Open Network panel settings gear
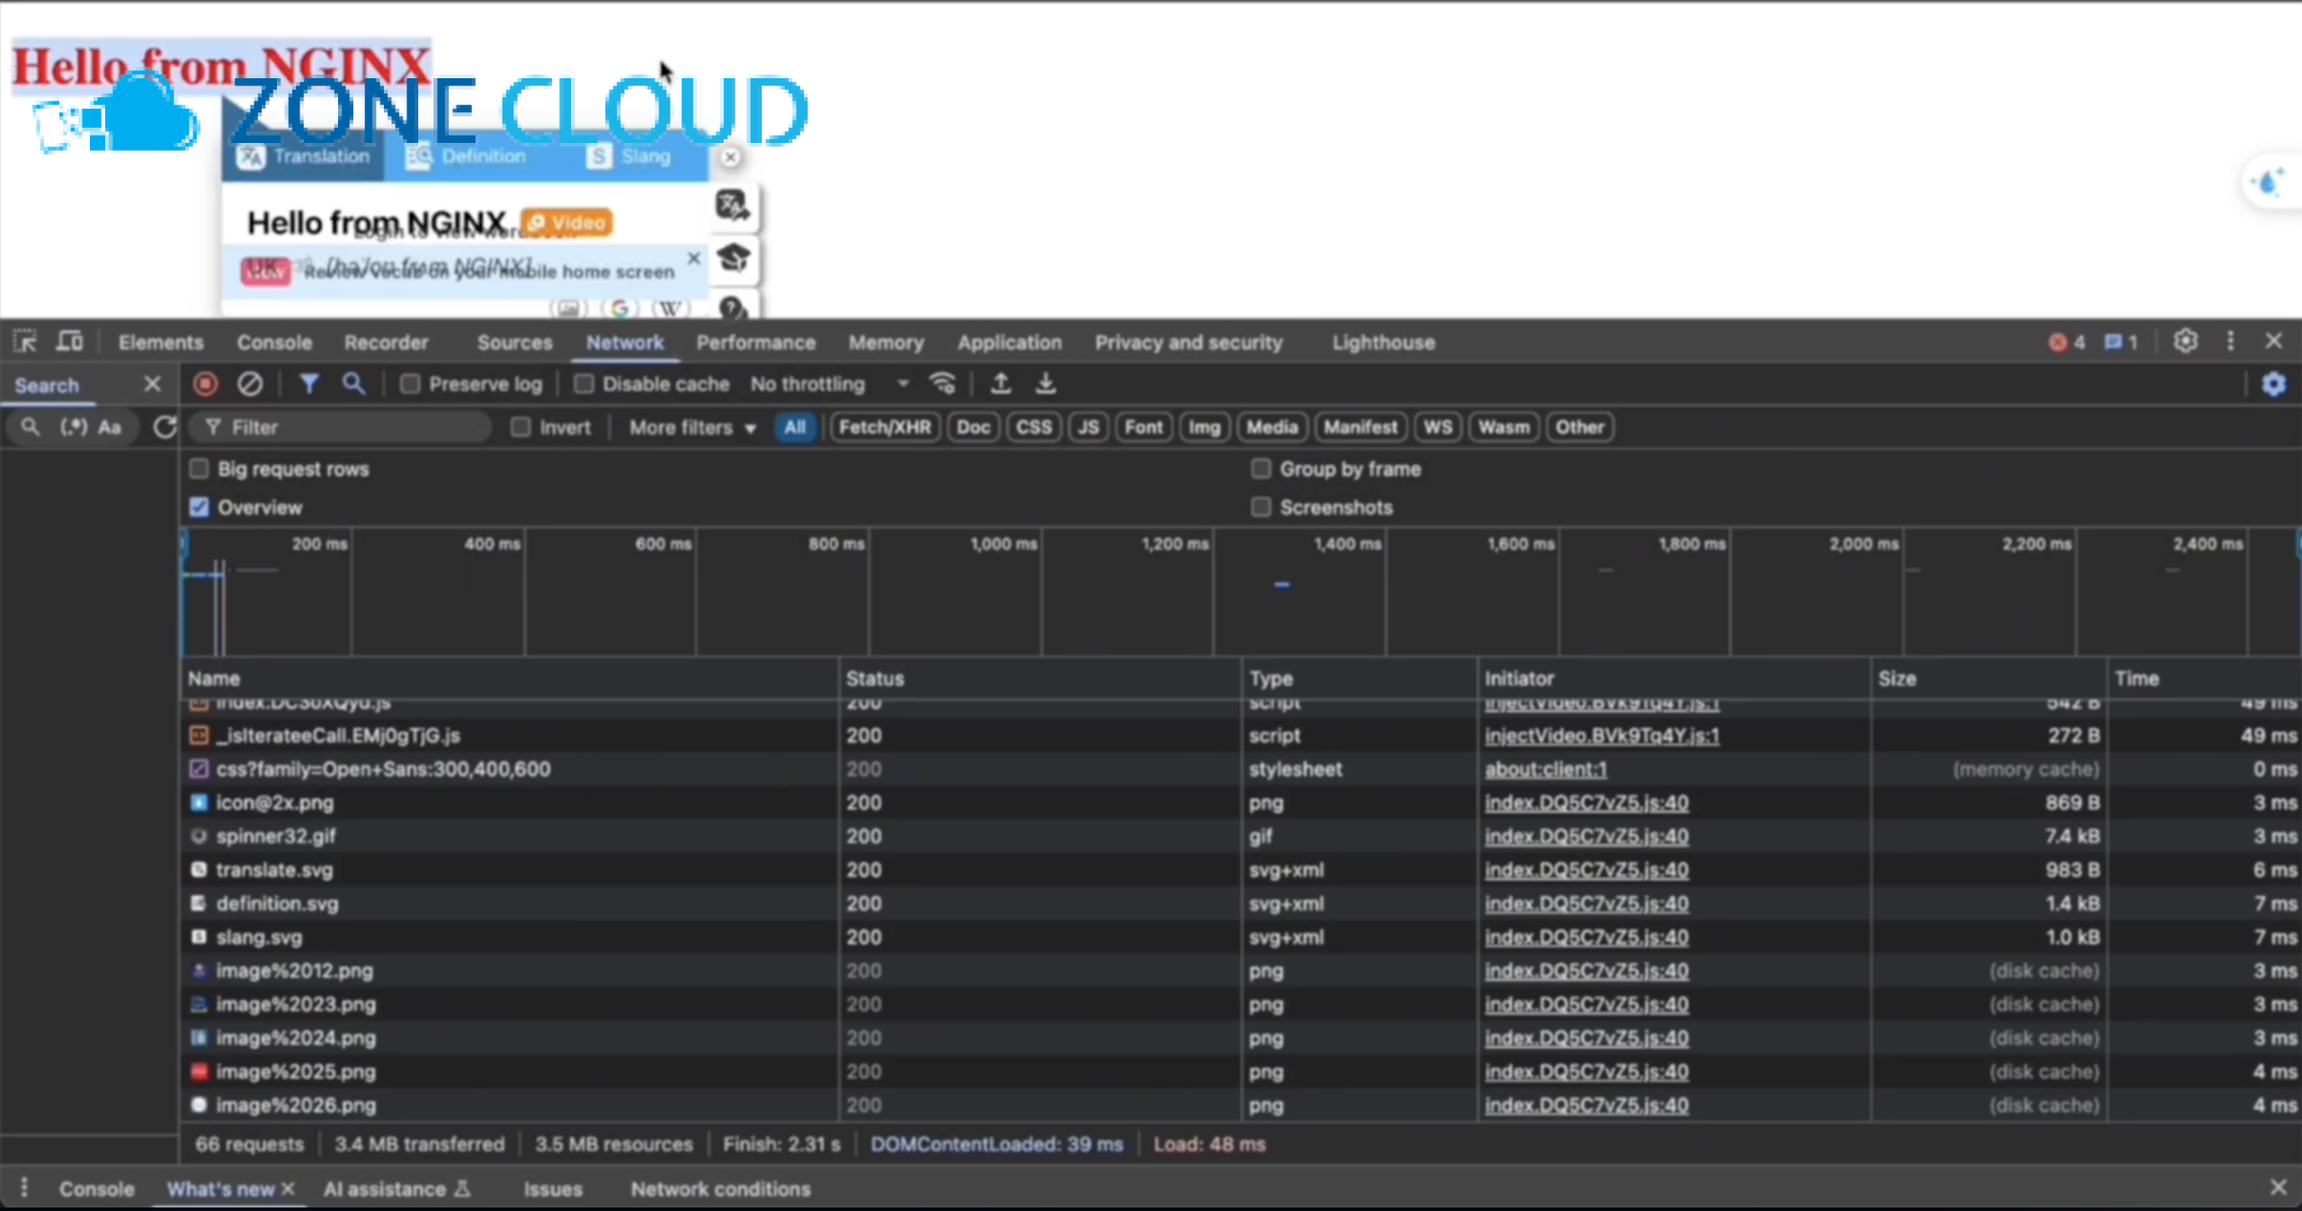The height and width of the screenshot is (1211, 2302). click(2273, 385)
